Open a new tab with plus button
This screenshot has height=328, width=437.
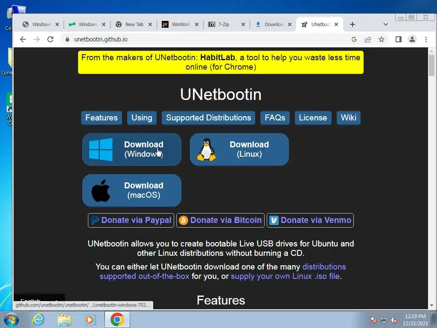click(352, 24)
